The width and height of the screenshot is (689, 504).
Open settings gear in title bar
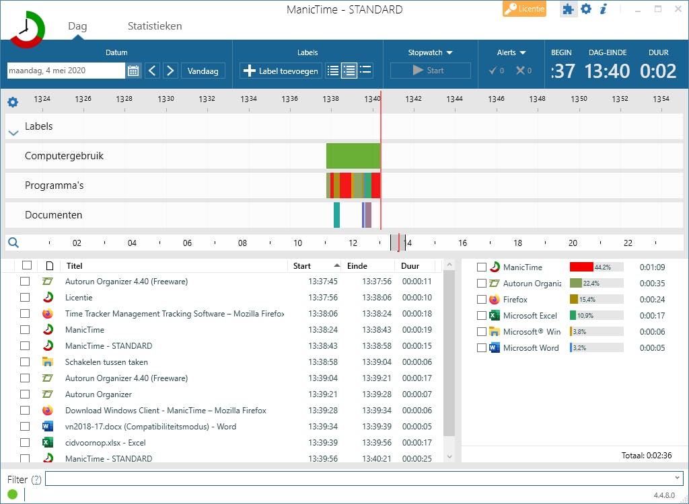coord(586,9)
